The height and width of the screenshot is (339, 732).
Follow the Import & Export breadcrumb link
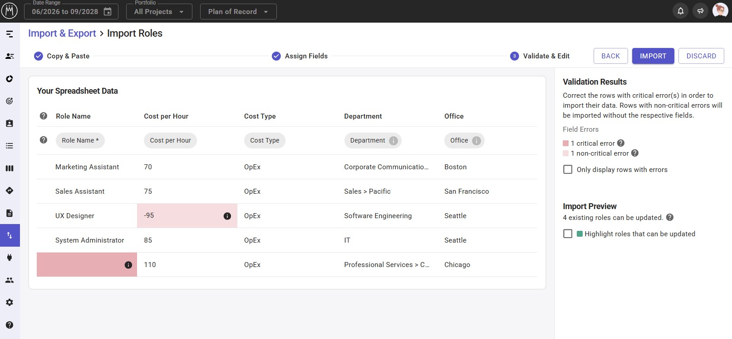tap(62, 33)
